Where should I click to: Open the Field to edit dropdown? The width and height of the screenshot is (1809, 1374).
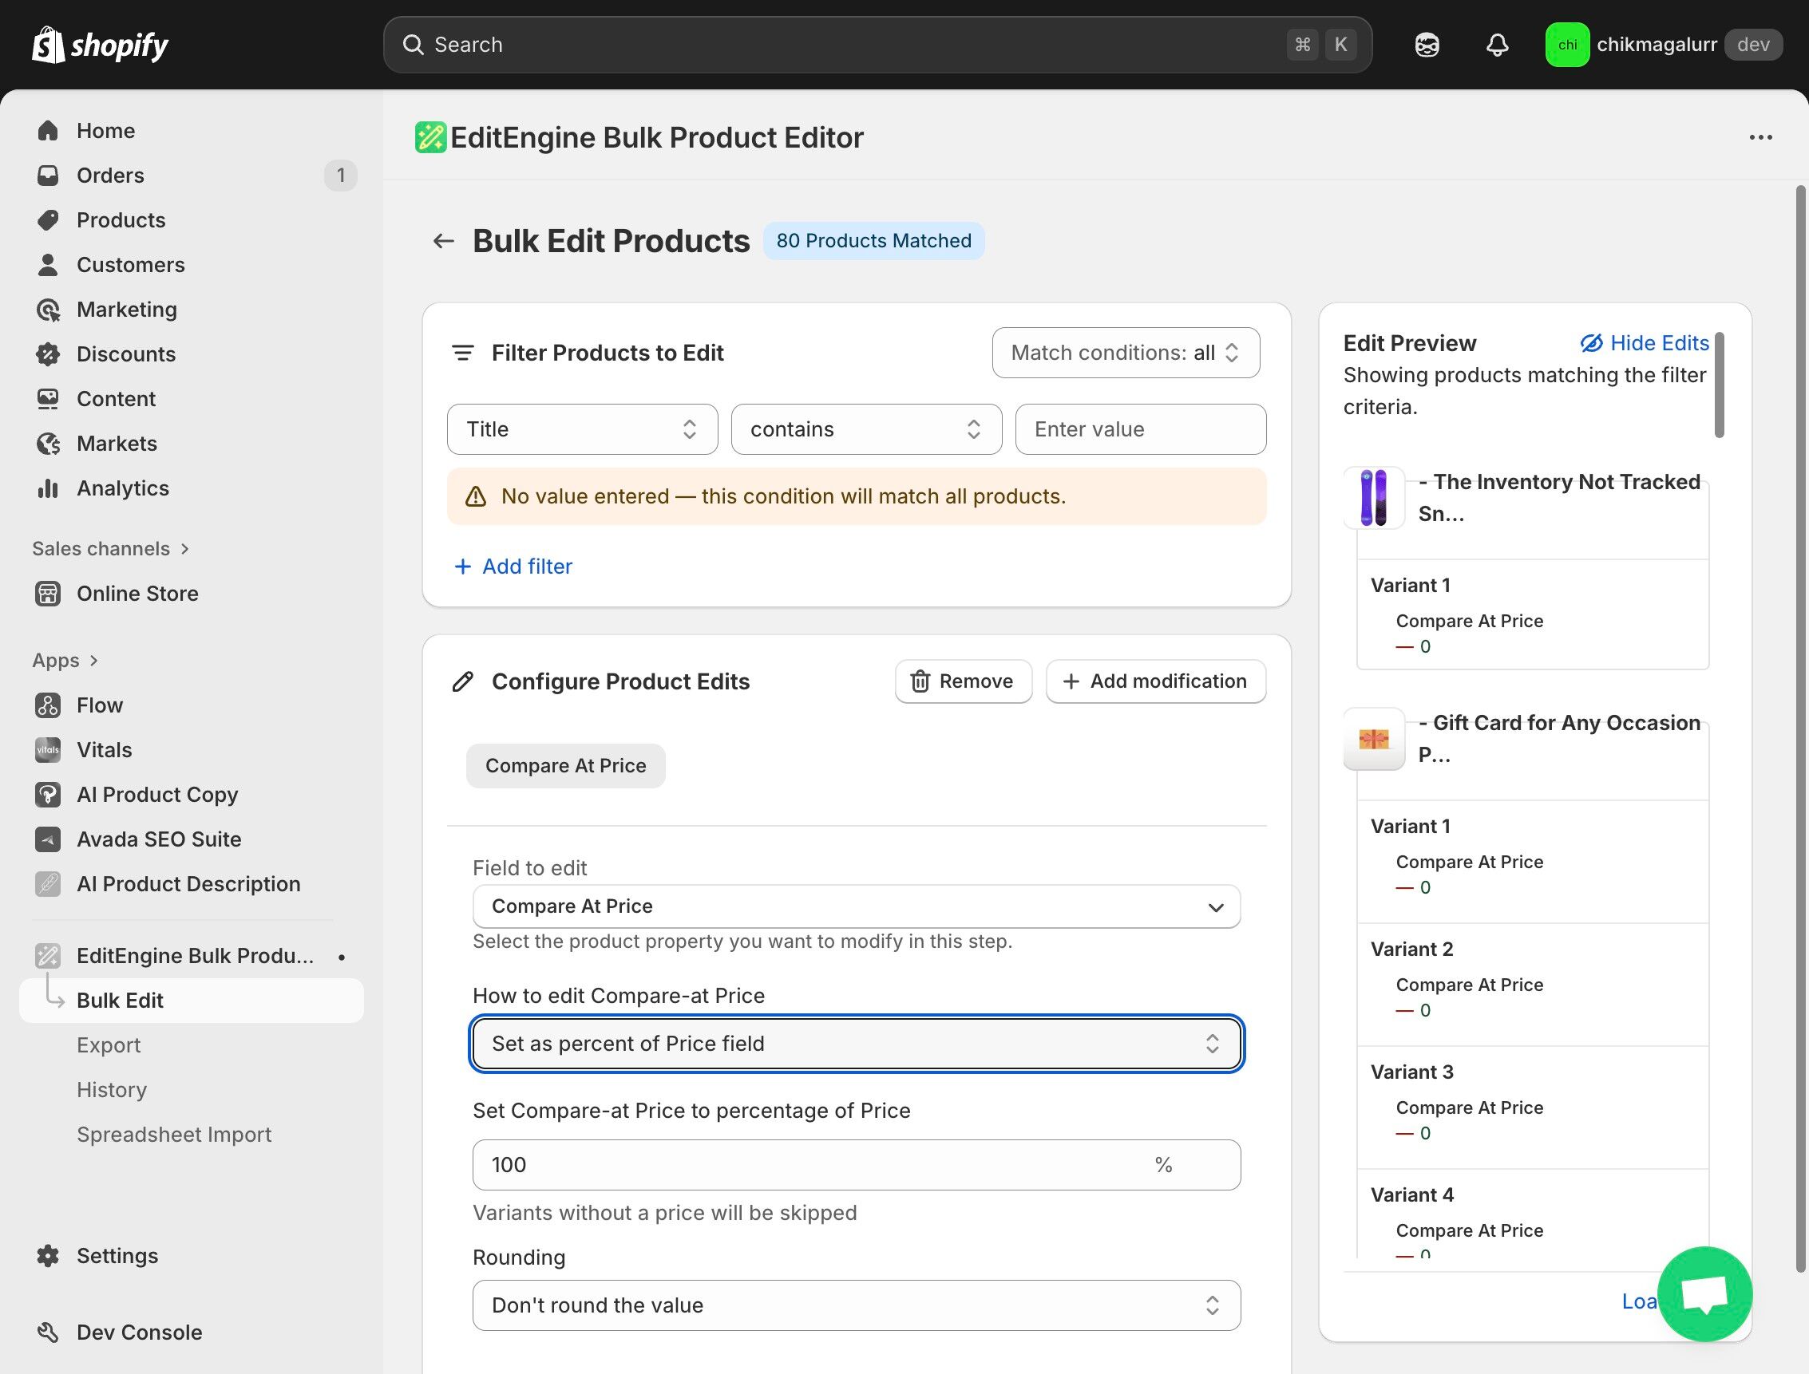(x=856, y=906)
